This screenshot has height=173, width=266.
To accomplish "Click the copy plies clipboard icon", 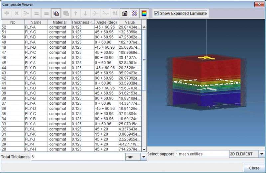I will tap(56, 13).
